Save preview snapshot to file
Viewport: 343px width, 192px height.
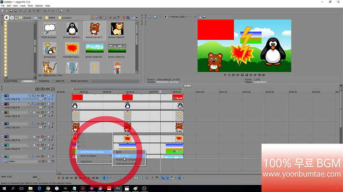pyautogui.click(x=204, y=17)
